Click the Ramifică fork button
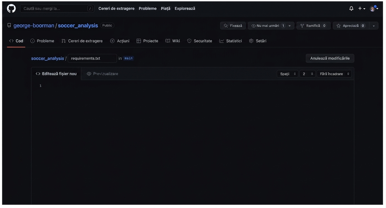Screen dimensions: 386x208 coord(313,26)
